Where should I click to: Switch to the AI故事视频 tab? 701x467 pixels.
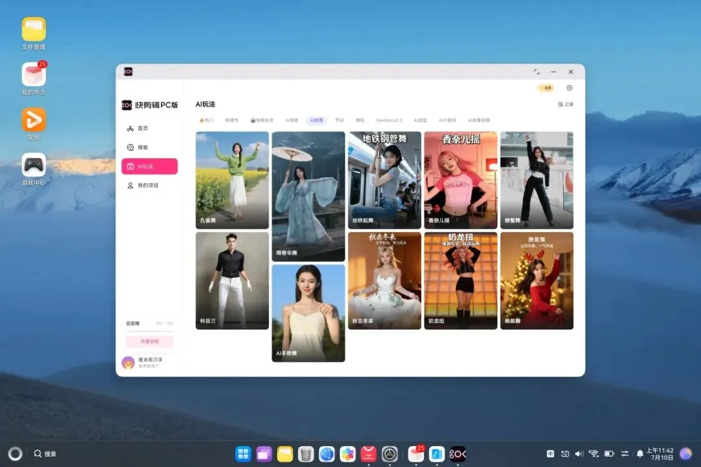(x=479, y=120)
